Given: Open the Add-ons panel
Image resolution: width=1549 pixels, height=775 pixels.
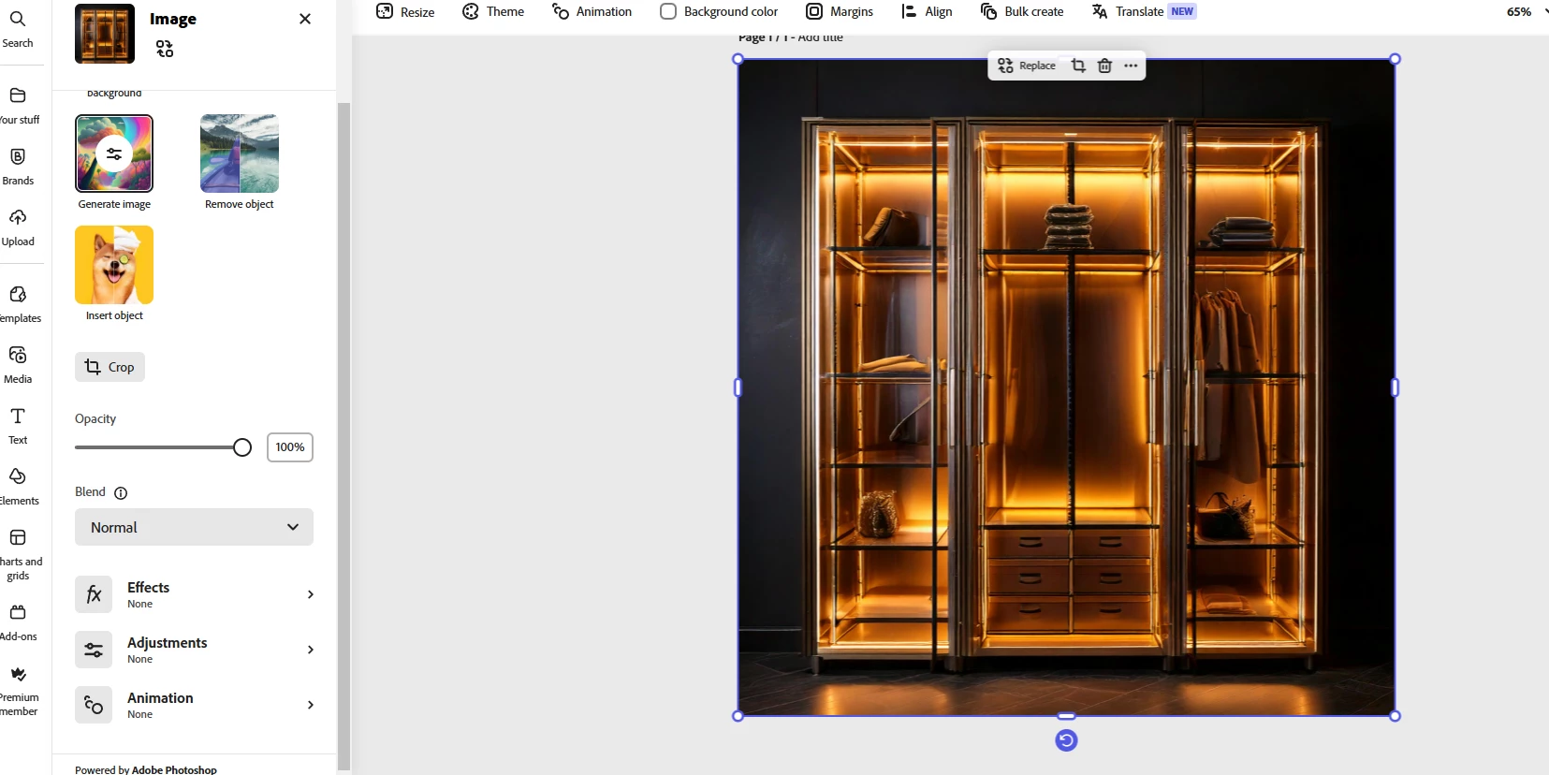Looking at the screenshot, I should click(18, 622).
